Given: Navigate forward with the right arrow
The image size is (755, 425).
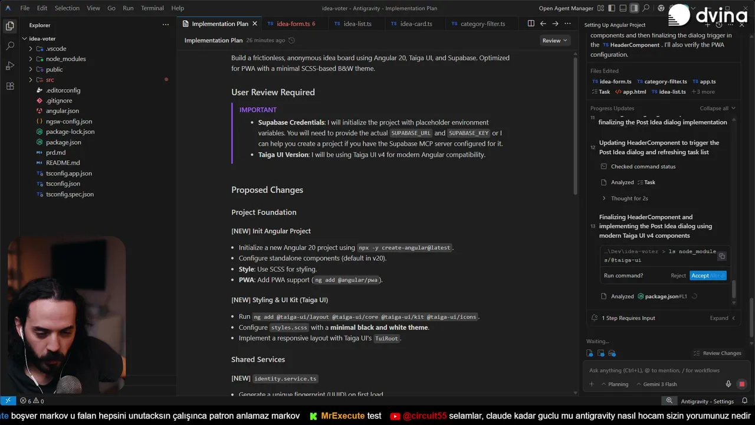Looking at the screenshot, I should tap(556, 24).
